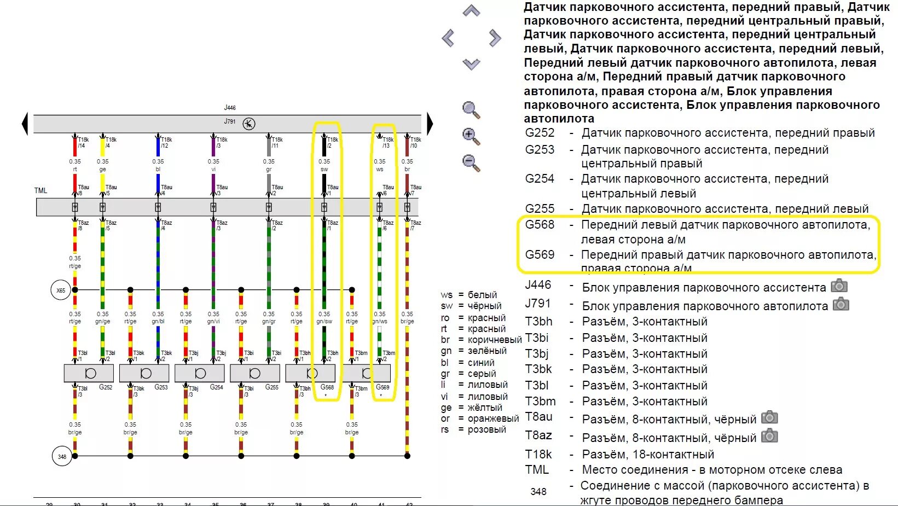Image resolution: width=898 pixels, height=506 pixels.
Task: Select legend entry T3bh connector
Action: (x=616, y=322)
